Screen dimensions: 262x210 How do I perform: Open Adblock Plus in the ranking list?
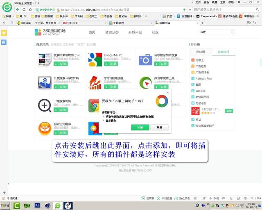pyautogui.click(x=203, y=78)
